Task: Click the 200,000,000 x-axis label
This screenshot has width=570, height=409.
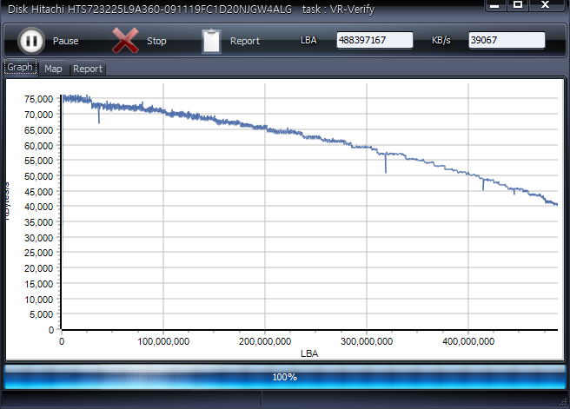Action: click(265, 341)
